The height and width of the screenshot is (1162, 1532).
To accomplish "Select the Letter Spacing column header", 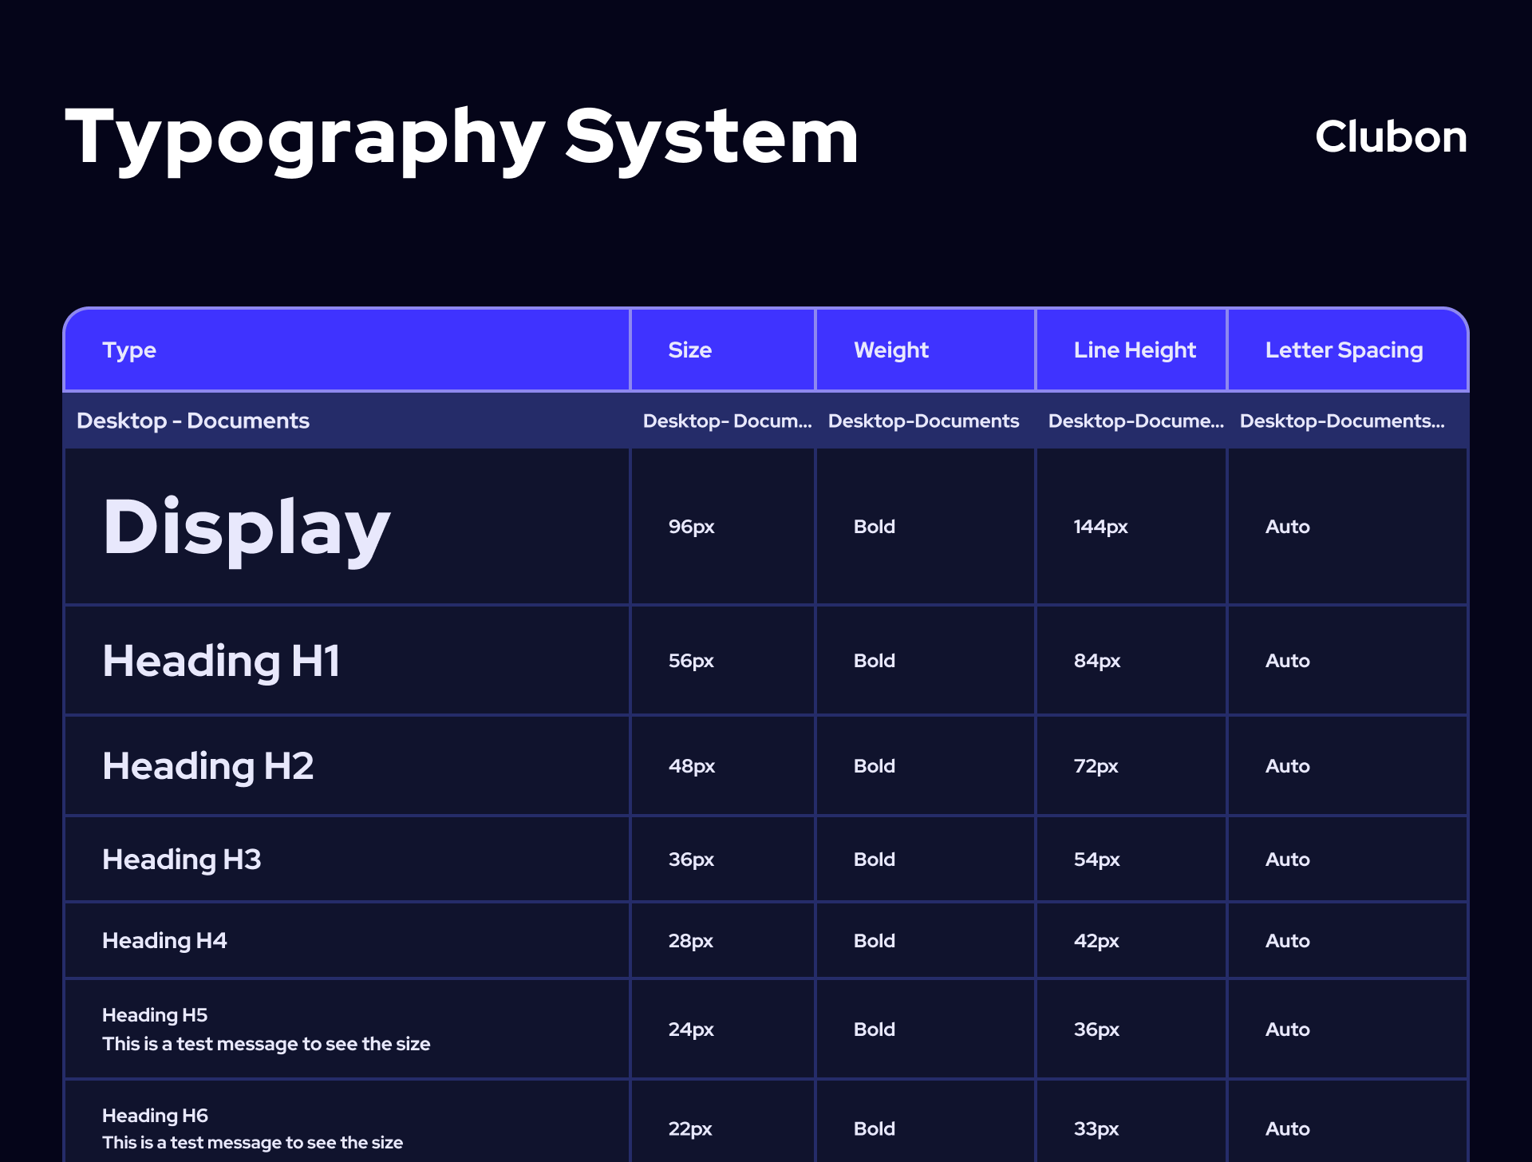I will tap(1344, 350).
